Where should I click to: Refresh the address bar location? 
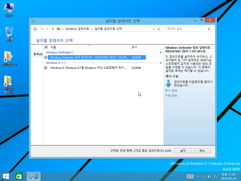(x=159, y=29)
